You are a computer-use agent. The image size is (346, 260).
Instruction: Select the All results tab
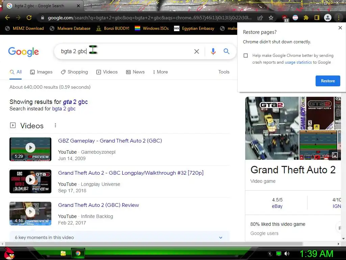pos(16,72)
